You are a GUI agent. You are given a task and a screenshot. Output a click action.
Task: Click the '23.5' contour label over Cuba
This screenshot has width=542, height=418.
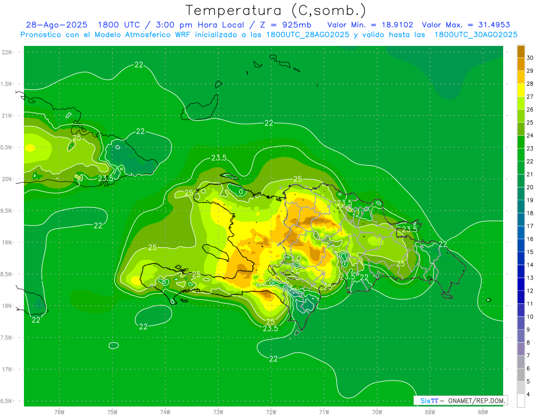(x=106, y=178)
